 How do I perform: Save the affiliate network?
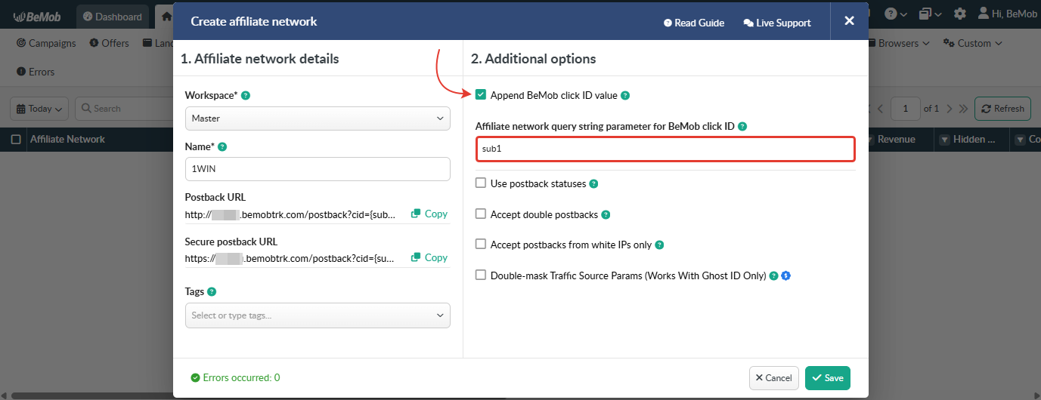coord(827,377)
